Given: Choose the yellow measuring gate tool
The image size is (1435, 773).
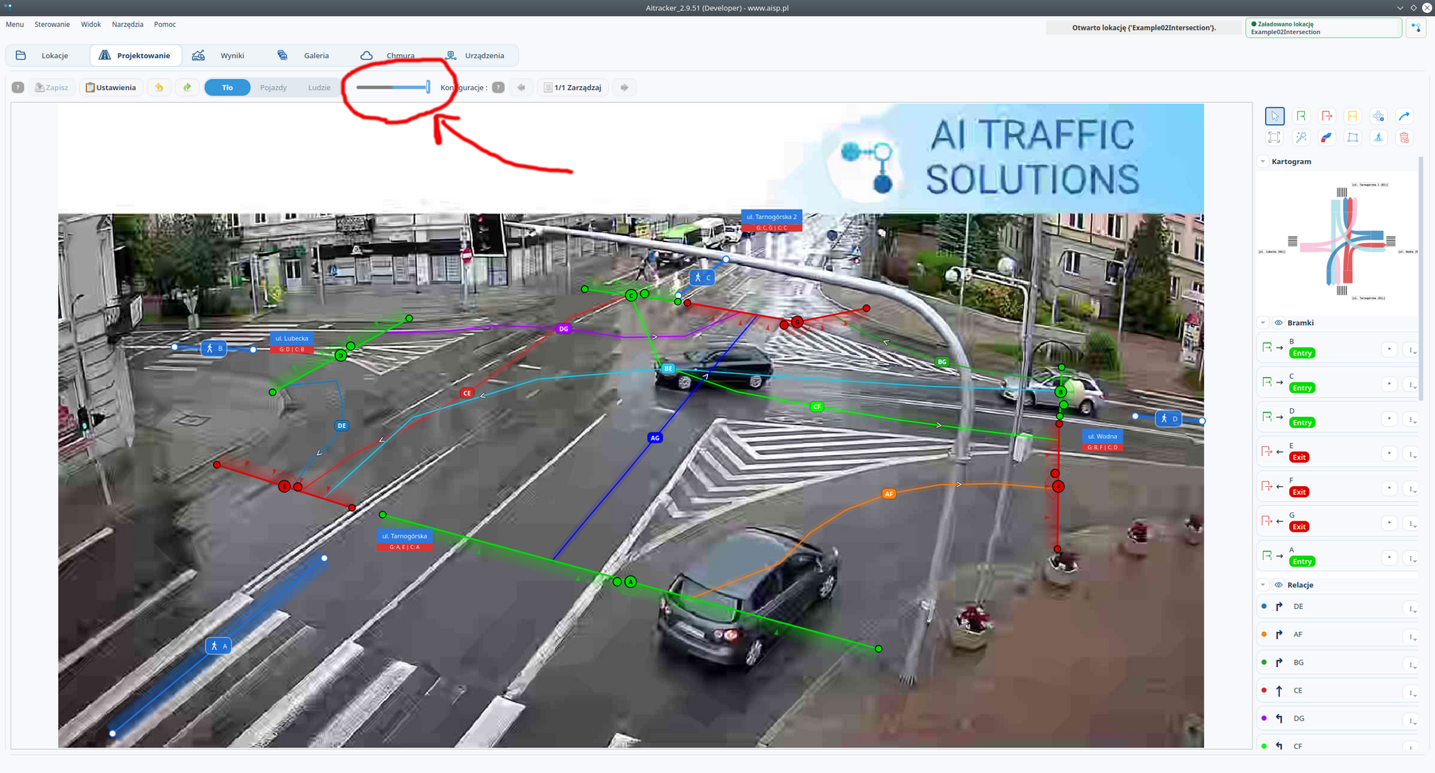Looking at the screenshot, I should pyautogui.click(x=1352, y=116).
